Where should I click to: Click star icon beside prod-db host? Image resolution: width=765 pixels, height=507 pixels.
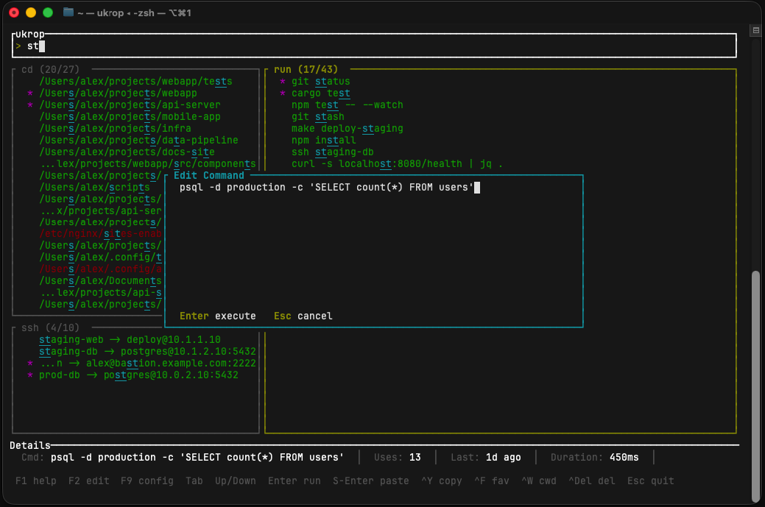click(30, 375)
